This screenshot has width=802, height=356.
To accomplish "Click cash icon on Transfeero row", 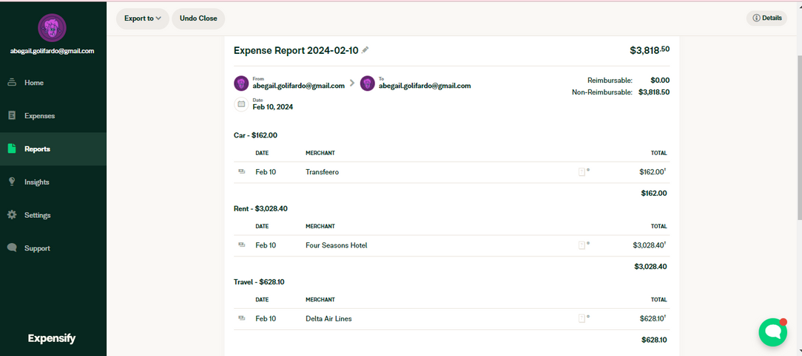I will 242,172.
